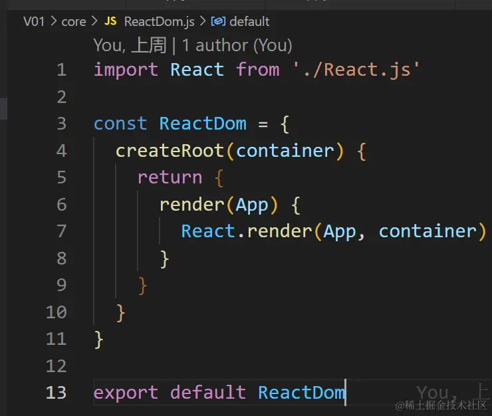Expand the chevron after ReactDom.js
492x416 pixels.
(203, 21)
